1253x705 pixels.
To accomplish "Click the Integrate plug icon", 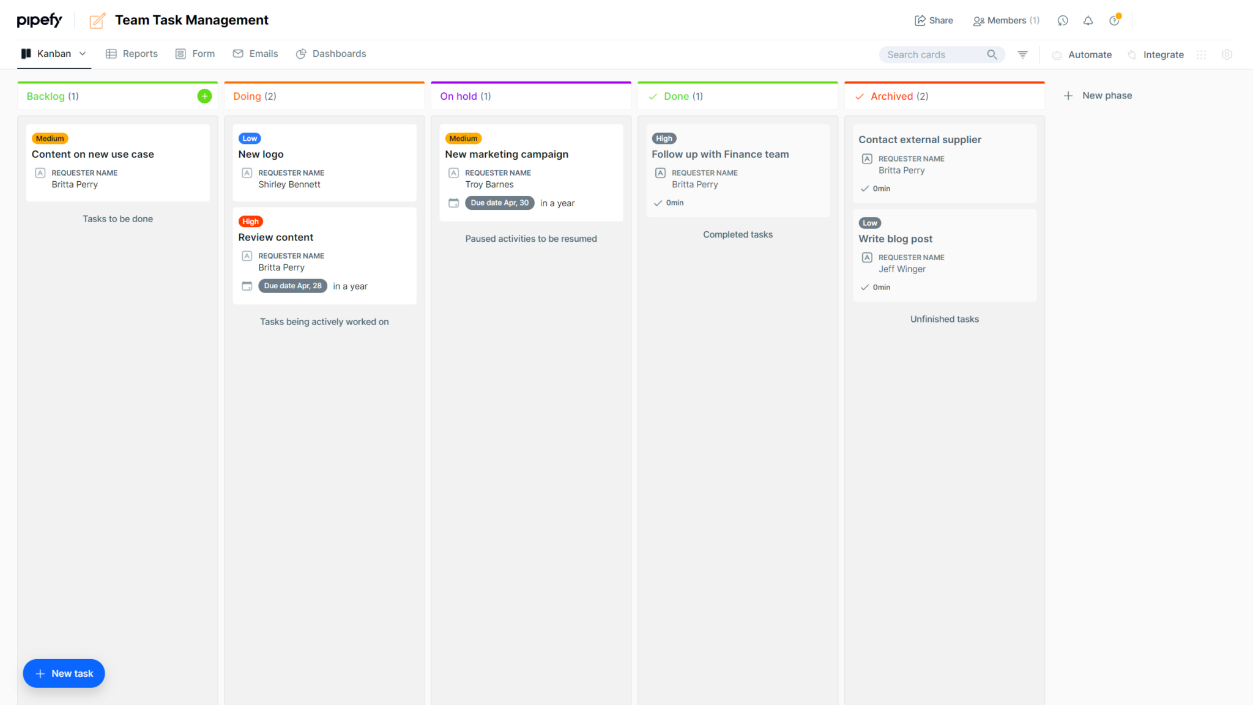I will [x=1132, y=54].
